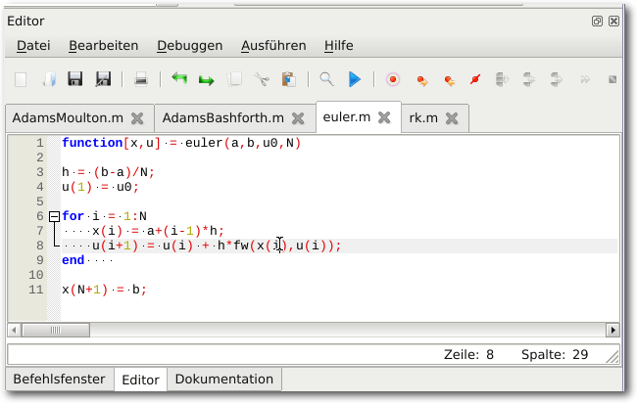Switch to the Befehlsfenster tab

pyautogui.click(x=60, y=380)
